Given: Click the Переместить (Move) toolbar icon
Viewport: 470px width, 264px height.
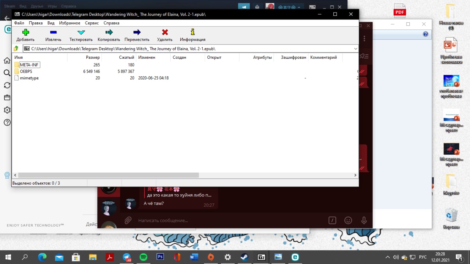Looking at the screenshot, I should click(x=137, y=32).
